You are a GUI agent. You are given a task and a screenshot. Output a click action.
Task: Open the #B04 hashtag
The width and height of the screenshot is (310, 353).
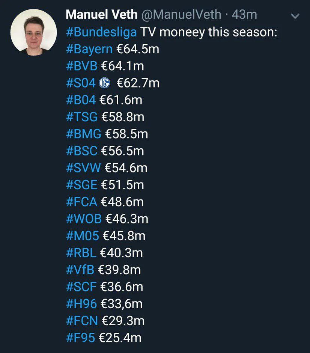[81, 100]
